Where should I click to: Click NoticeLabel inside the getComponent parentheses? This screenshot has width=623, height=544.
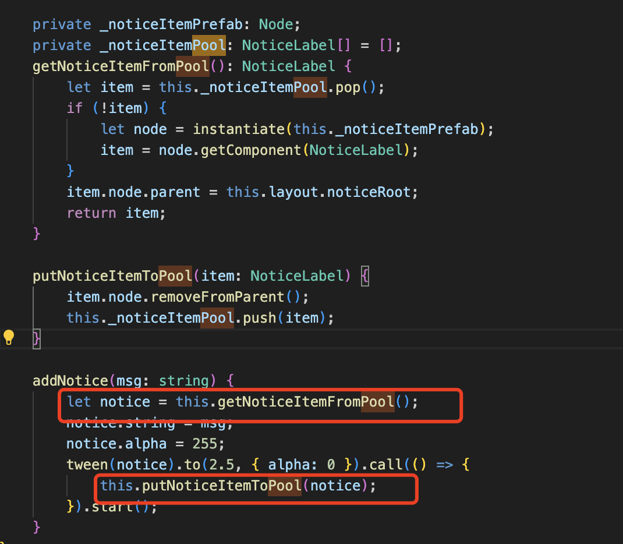[x=356, y=150]
